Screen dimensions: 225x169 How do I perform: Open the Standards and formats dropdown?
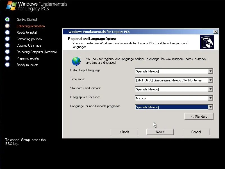(210, 89)
